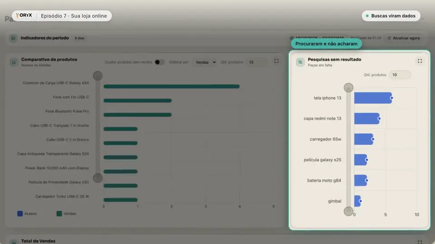This screenshot has height=244, width=435.
Task: Click Fone com Fio USB-C sales bar
Action: [x=138, y=100]
